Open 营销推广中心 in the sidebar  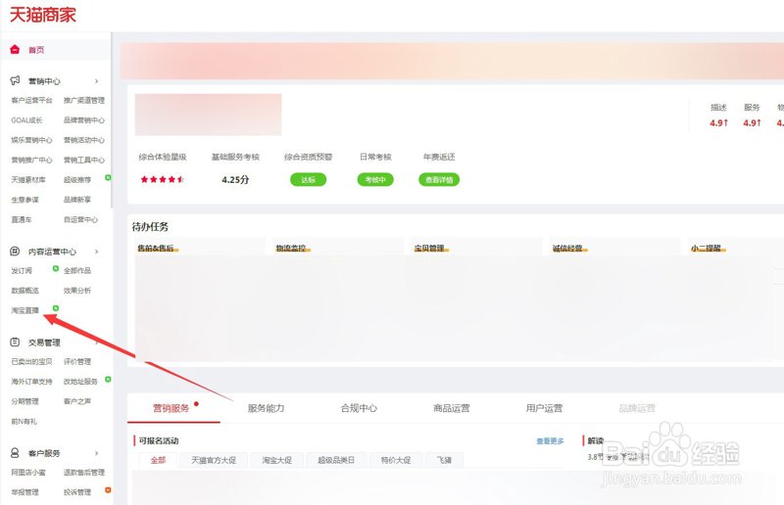coord(31,161)
